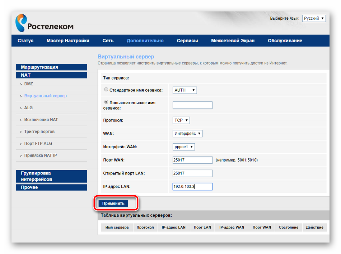341x254 pixels.
Task: Open the Статус menu tab
Action: pos(25,41)
